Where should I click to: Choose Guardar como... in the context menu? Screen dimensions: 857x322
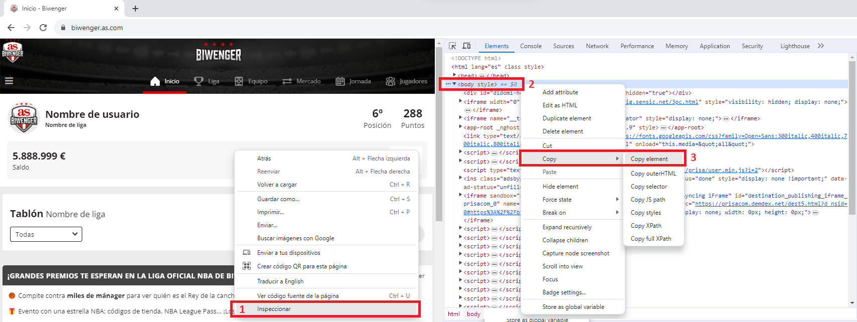click(x=326, y=199)
